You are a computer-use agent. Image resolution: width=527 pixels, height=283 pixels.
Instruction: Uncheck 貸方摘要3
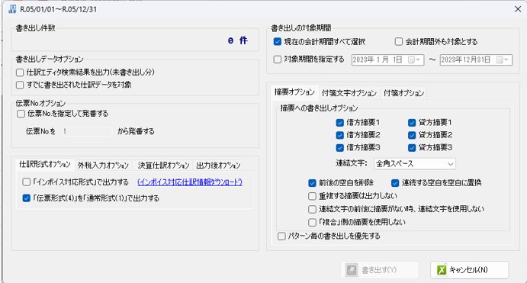point(412,148)
